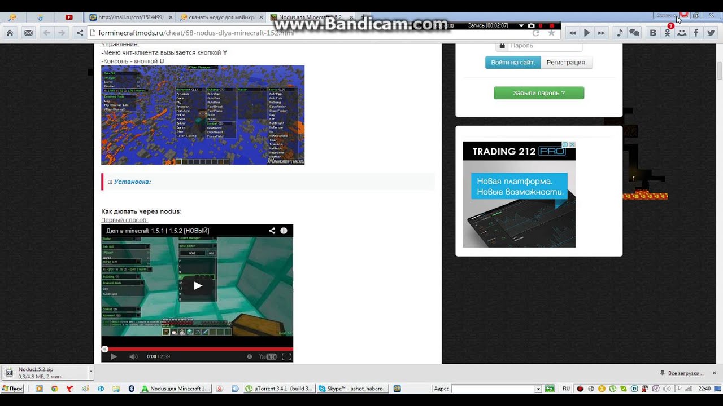Image resolution: width=723 pixels, height=406 pixels.
Task: Close the ad with its X icon
Action: point(572,145)
